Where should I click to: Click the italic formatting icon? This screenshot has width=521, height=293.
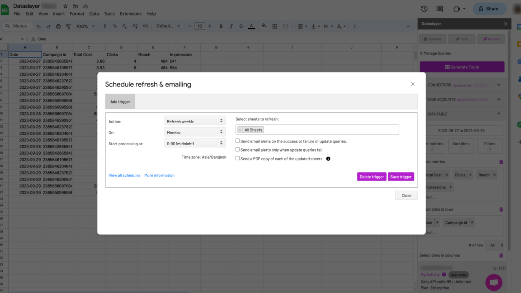(231, 26)
